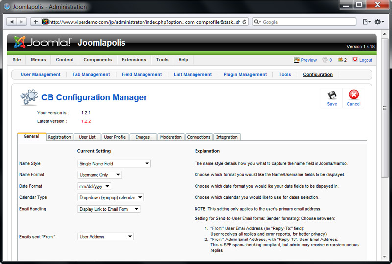Open the Name Style dropdown

114,164
